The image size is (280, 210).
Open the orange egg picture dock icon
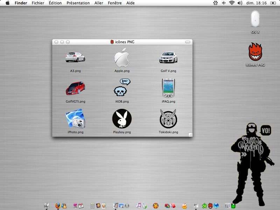104,206
